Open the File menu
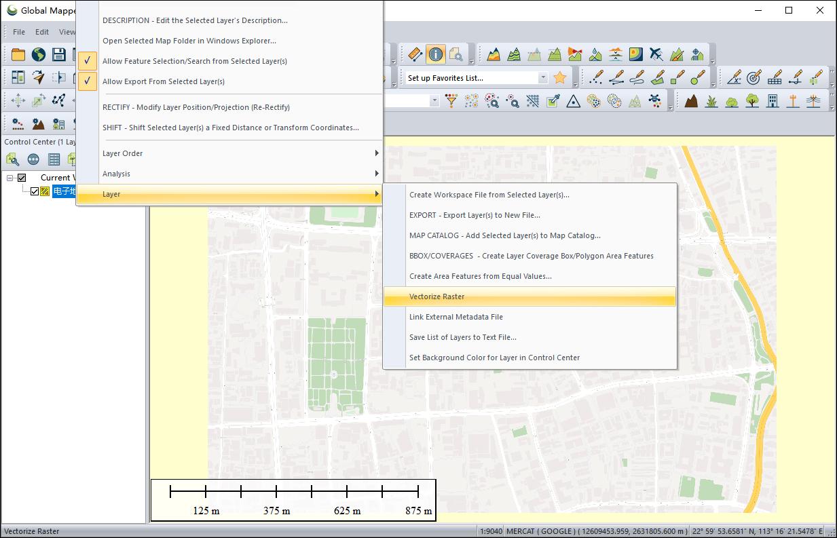This screenshot has width=837, height=538. (x=19, y=32)
